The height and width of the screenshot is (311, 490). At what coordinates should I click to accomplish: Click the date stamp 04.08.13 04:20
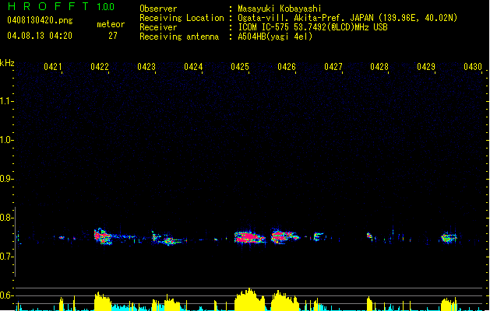[x=40, y=36]
